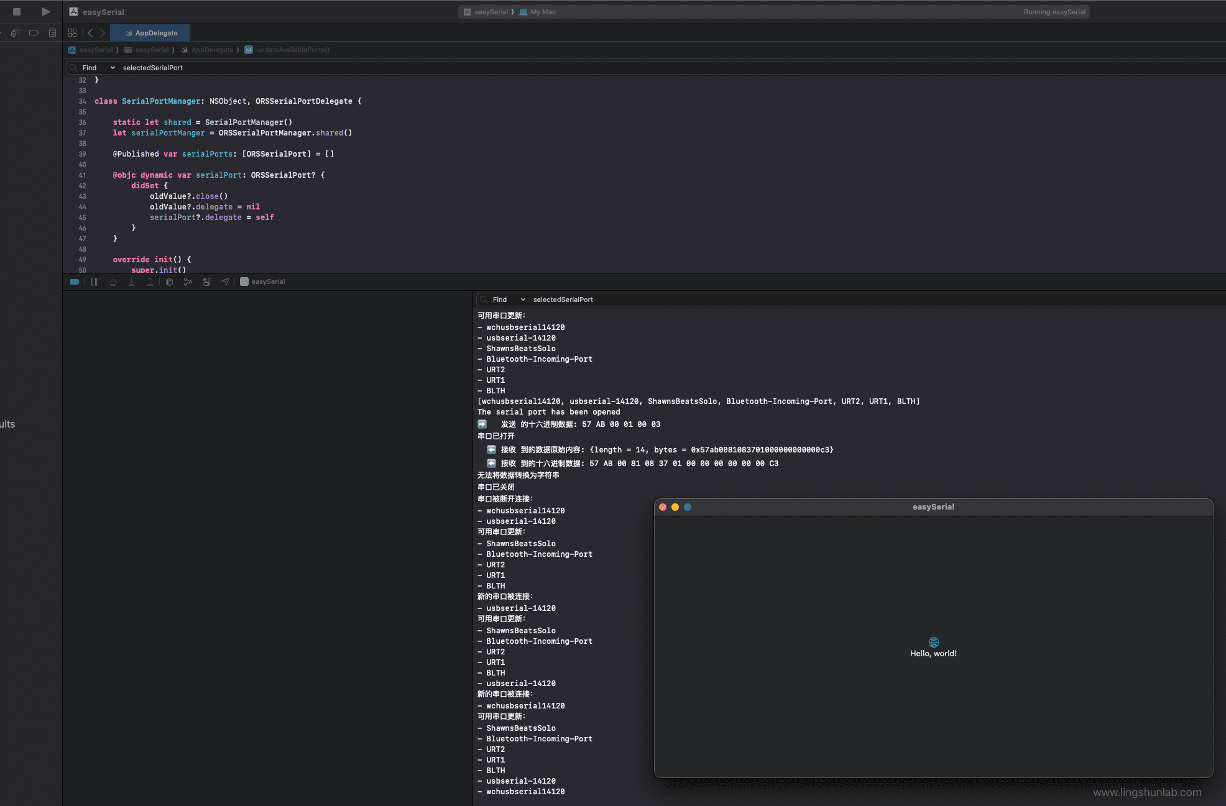Open the report navigator icon
1226x806 pixels.
[x=52, y=32]
